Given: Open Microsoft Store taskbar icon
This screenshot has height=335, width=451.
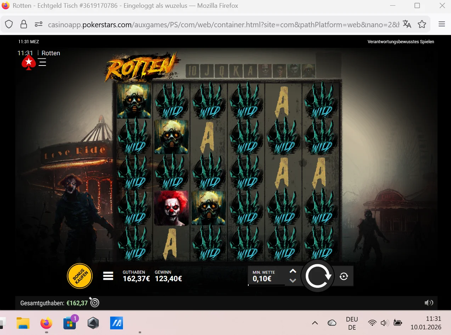Looking at the screenshot, I should 69,323.
